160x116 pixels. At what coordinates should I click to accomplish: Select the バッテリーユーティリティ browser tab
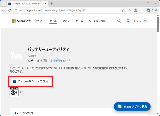point(27,3)
